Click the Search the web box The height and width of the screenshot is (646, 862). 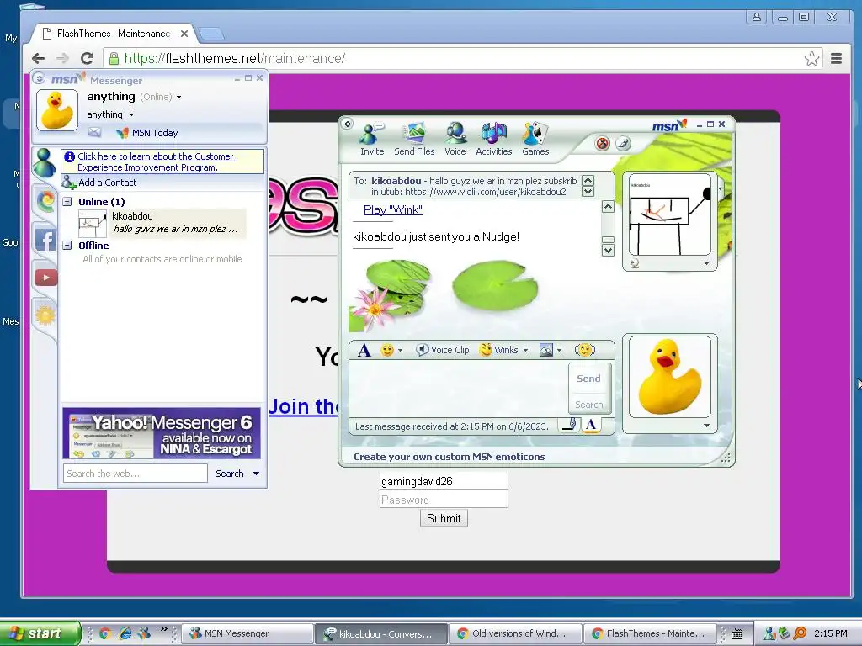coord(136,473)
